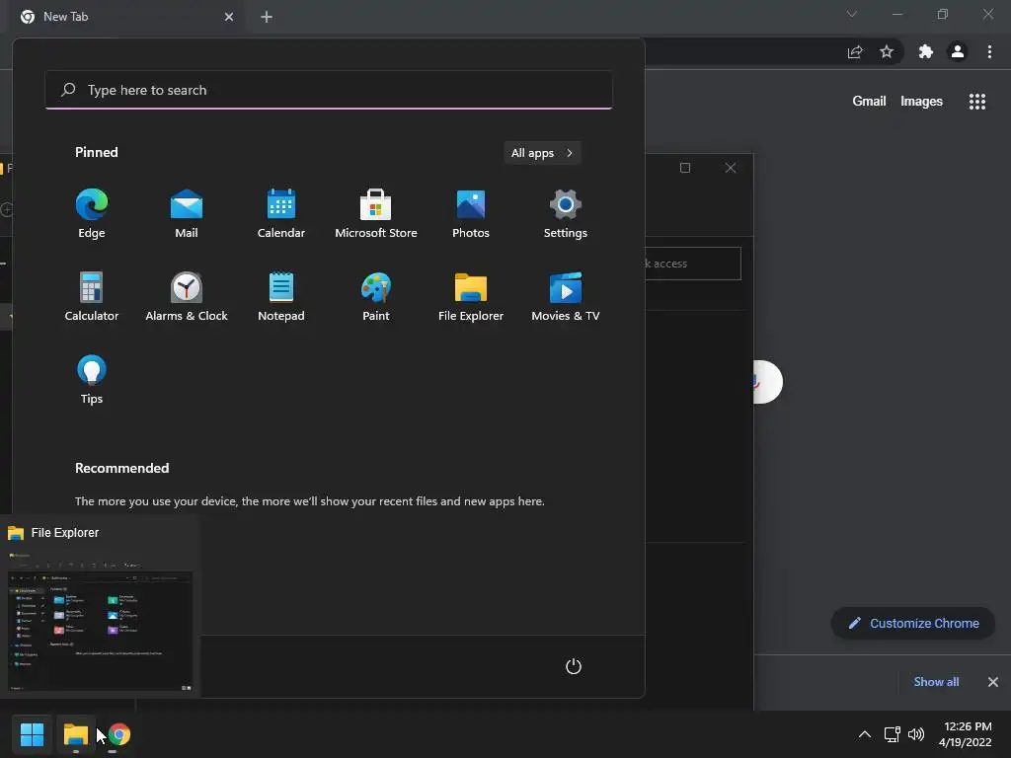Dismiss the Chrome downloads bar
The height and width of the screenshot is (758, 1011).
pyautogui.click(x=993, y=682)
